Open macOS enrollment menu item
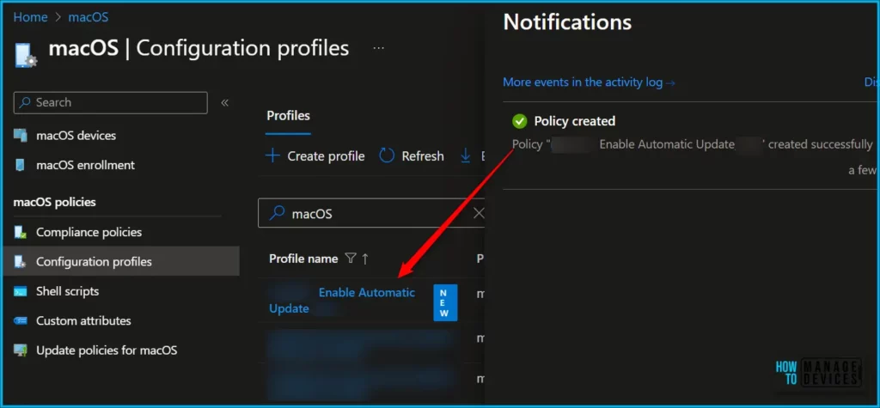 pyautogui.click(x=85, y=165)
